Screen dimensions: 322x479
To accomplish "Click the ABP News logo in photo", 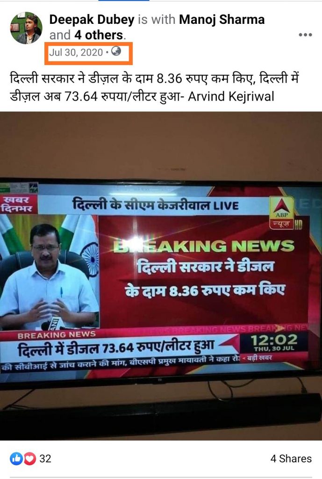I will 282,213.
